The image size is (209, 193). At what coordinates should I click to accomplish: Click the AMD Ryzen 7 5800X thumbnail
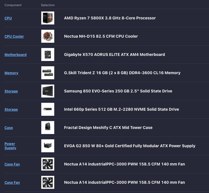click(48, 18)
